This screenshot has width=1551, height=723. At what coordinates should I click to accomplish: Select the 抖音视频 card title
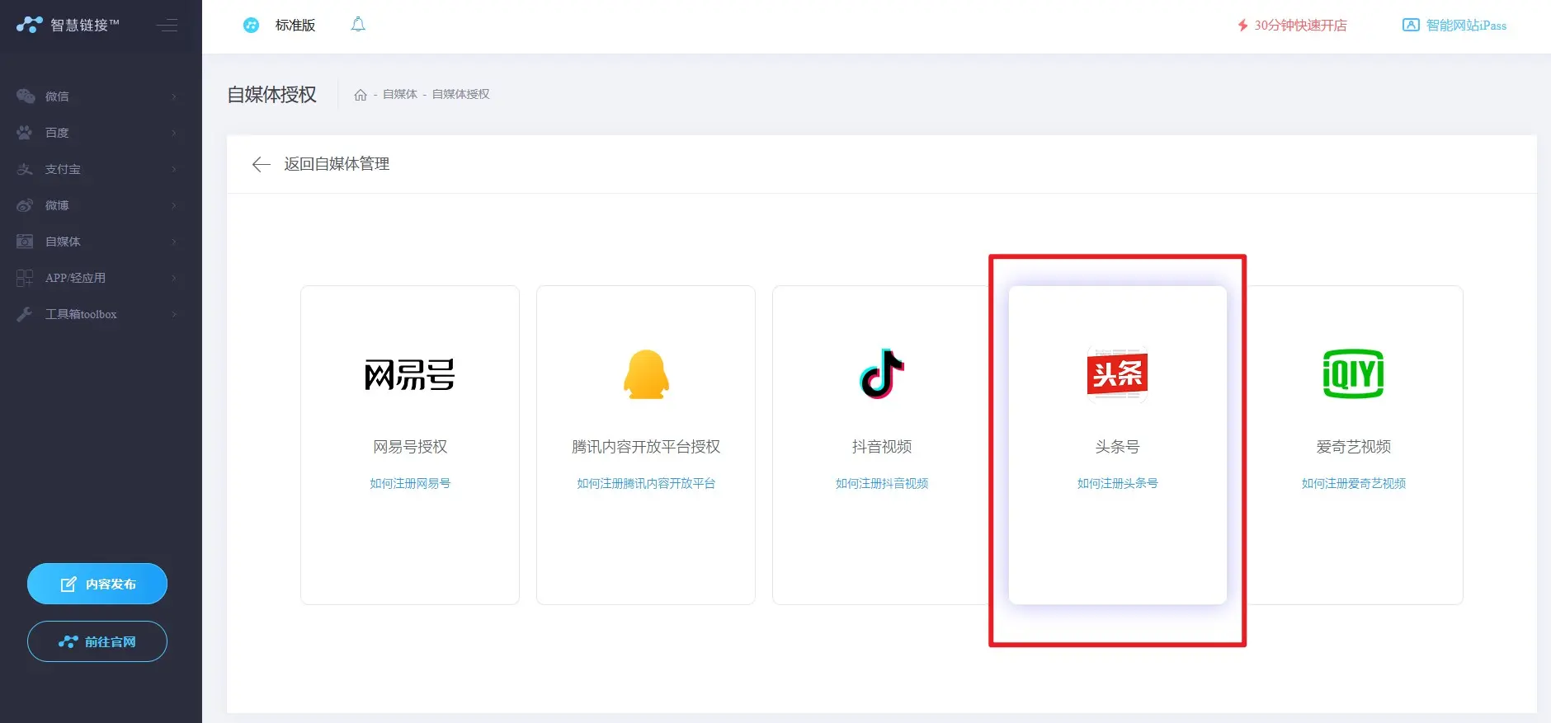click(x=882, y=447)
